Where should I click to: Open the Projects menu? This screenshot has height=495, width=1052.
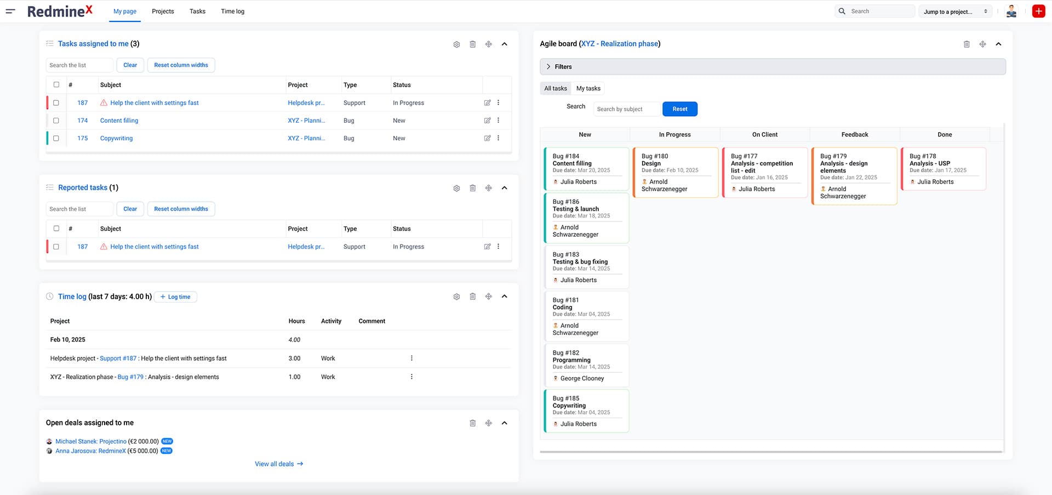tap(163, 11)
